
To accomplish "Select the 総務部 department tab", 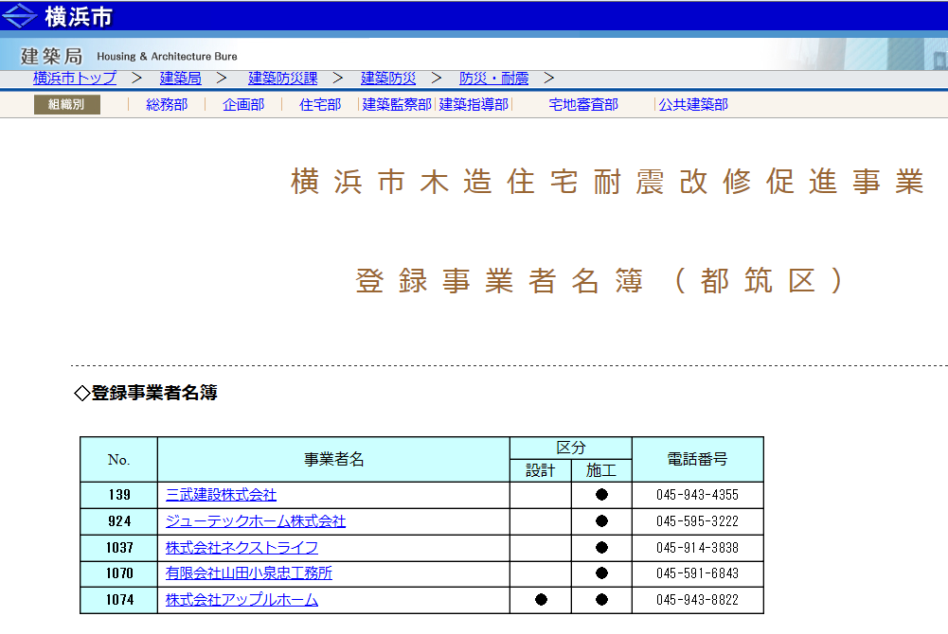I will coord(167,105).
